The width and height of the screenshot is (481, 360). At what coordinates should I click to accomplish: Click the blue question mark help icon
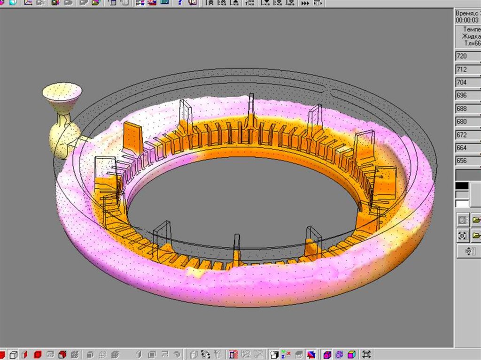[180, 2]
